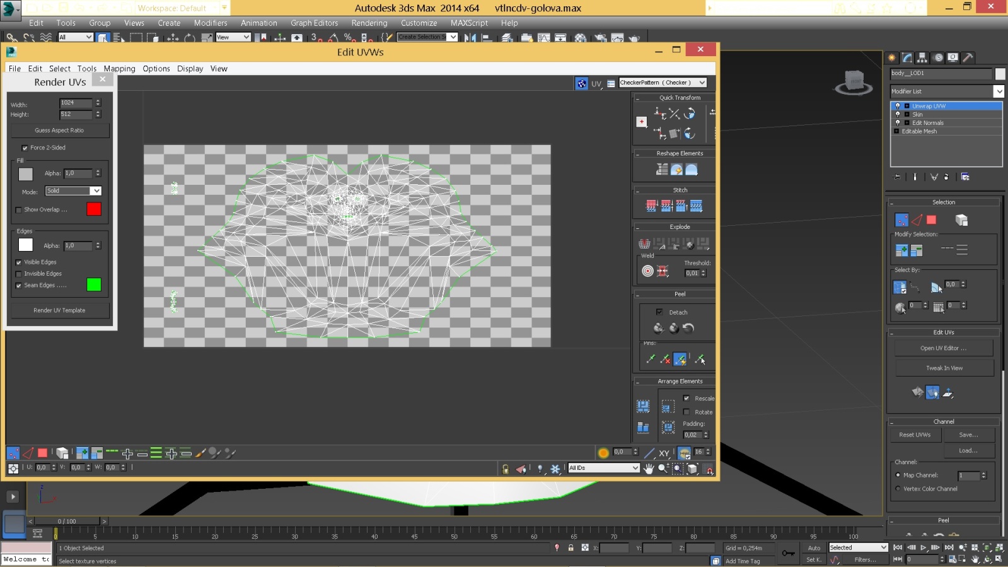Click the Quick Peel icon
Viewport: 1008px width, 567px height.
coord(658,328)
